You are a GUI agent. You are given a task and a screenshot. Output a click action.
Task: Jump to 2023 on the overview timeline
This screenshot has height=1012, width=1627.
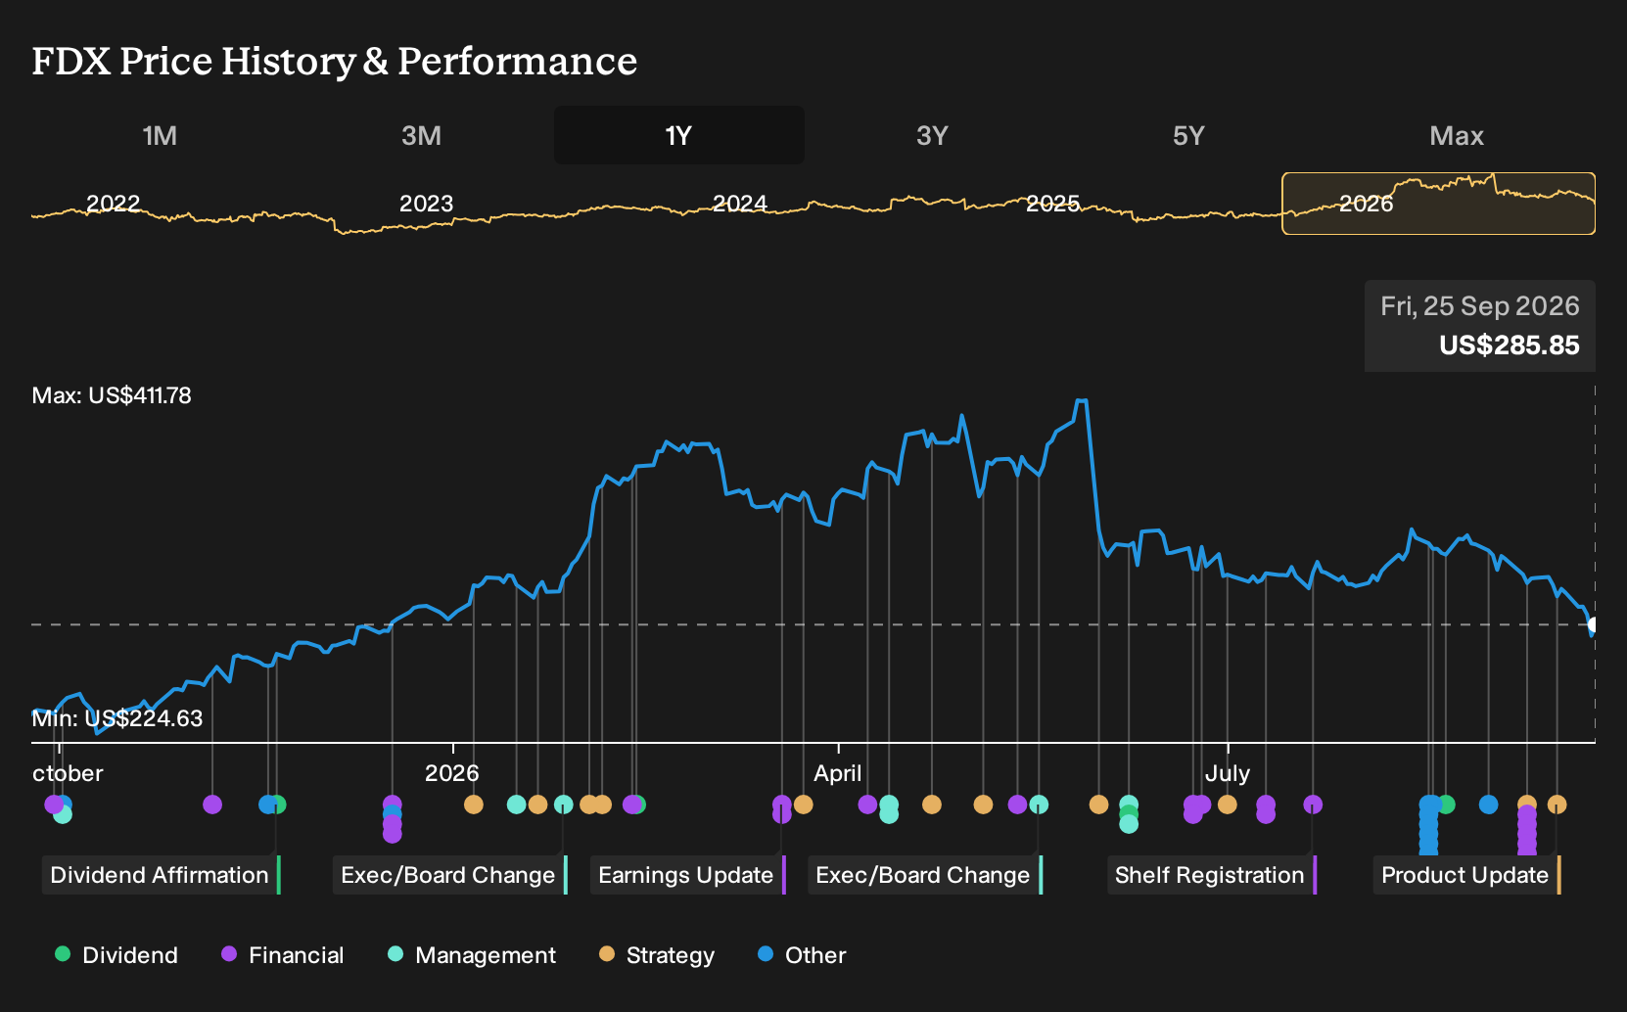[x=426, y=204]
